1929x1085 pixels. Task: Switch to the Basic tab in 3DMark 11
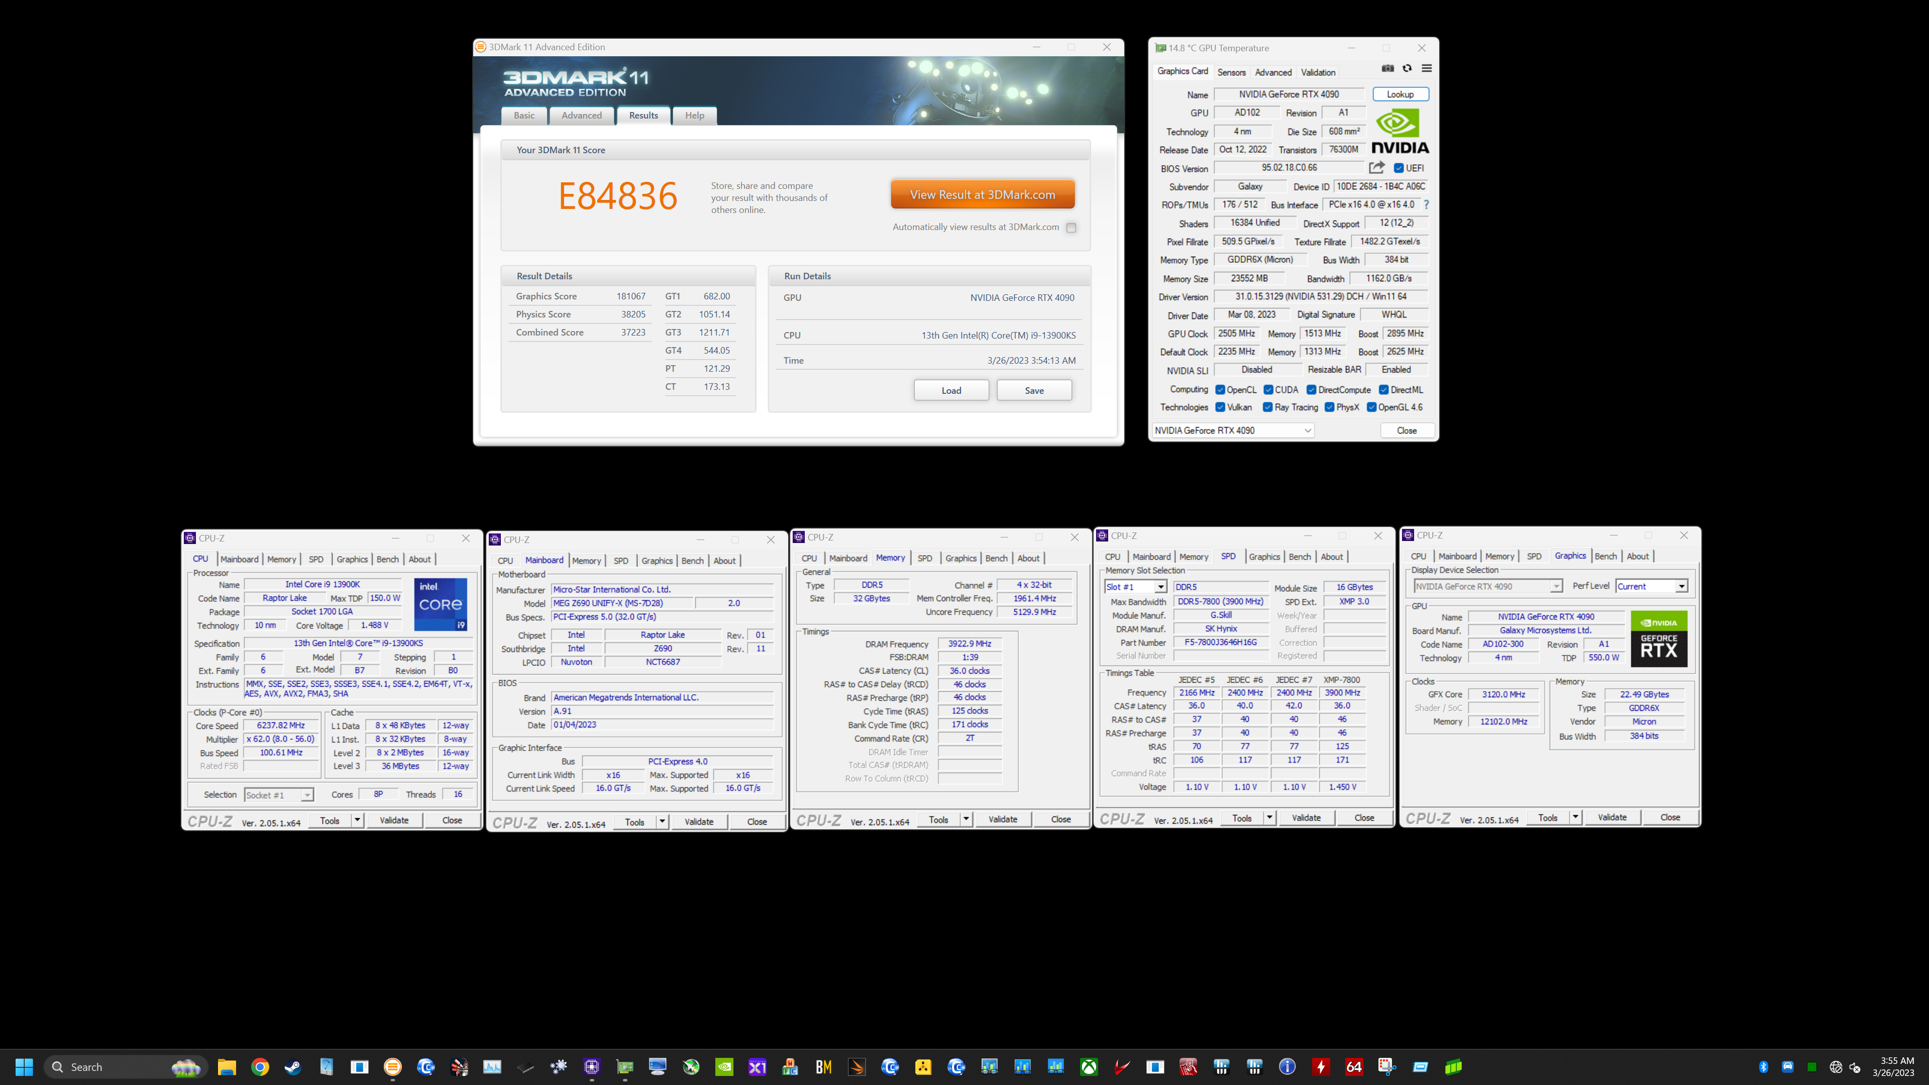(524, 116)
